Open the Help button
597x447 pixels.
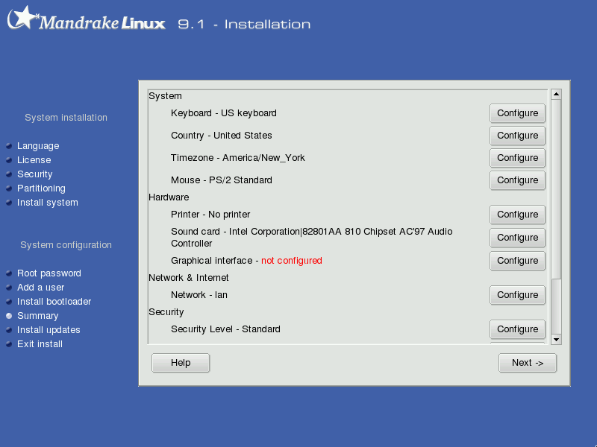[181, 363]
